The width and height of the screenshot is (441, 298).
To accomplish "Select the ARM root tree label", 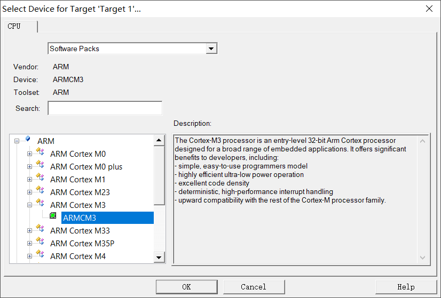I will [46, 141].
